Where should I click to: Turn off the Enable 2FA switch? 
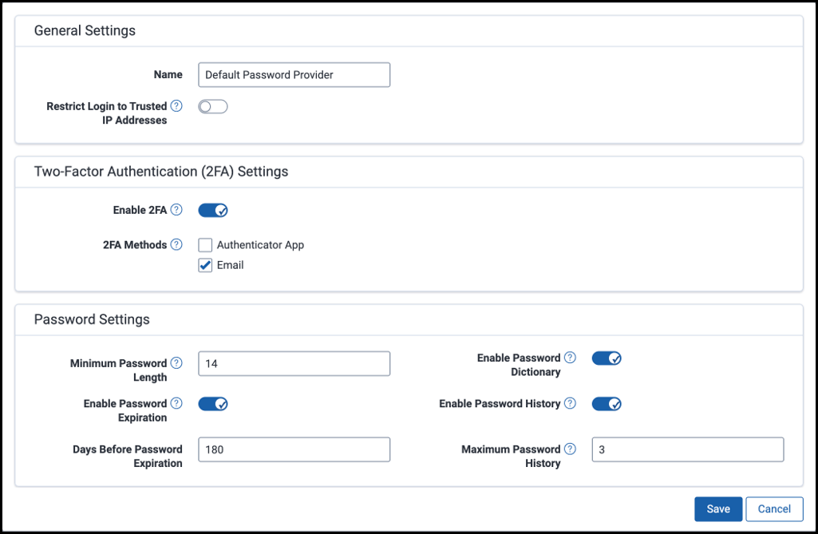tap(213, 211)
